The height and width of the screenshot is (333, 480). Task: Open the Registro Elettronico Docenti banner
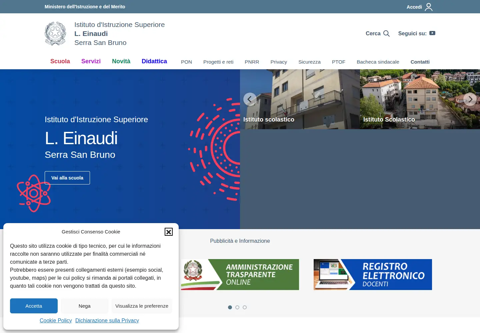point(373,275)
